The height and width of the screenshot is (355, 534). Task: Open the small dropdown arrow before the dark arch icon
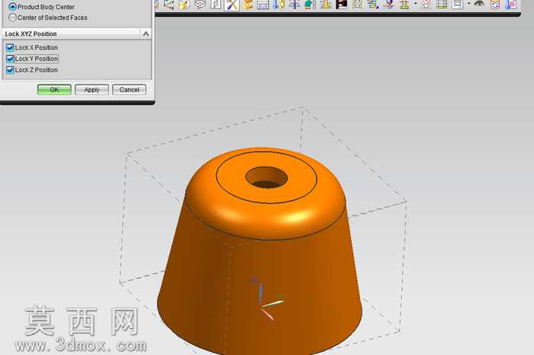coord(468,3)
